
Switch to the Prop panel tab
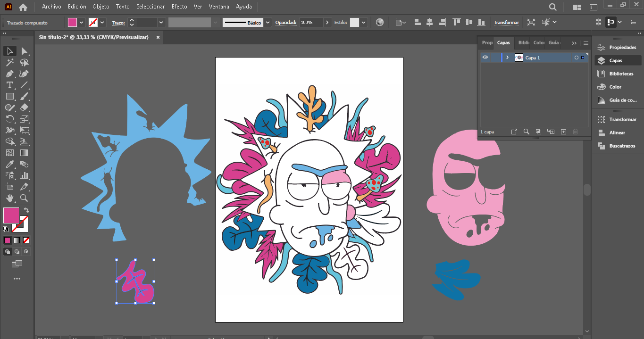tap(487, 42)
